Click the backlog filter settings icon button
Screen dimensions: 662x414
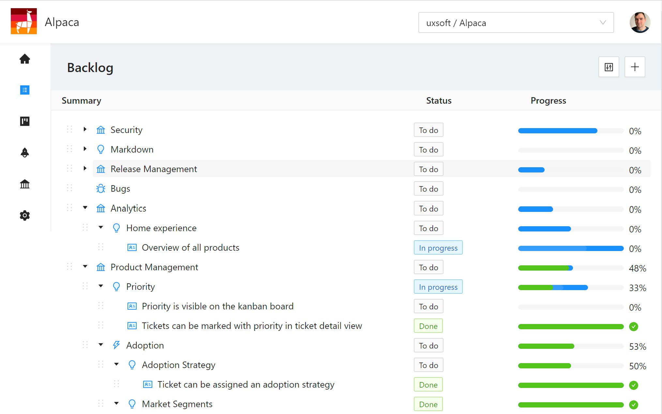pos(609,67)
